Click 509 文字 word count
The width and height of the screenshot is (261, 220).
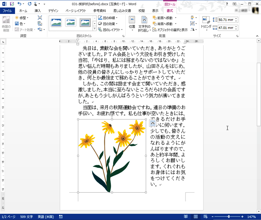(x=26, y=217)
